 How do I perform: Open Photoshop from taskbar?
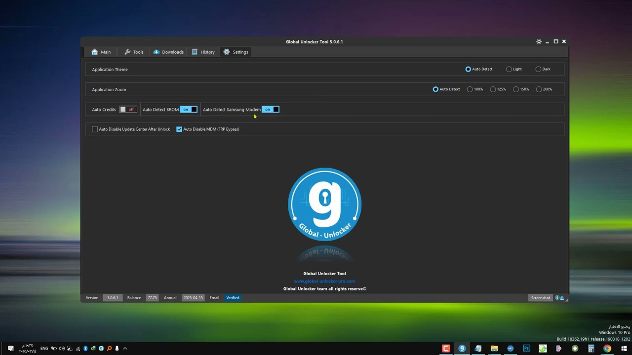pyautogui.click(x=526, y=349)
